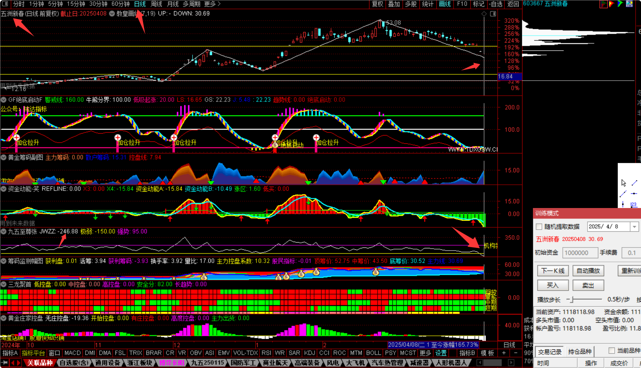Toggle the 随机提取数据 checkbox
The height and width of the screenshot is (368, 641).
tap(539, 227)
